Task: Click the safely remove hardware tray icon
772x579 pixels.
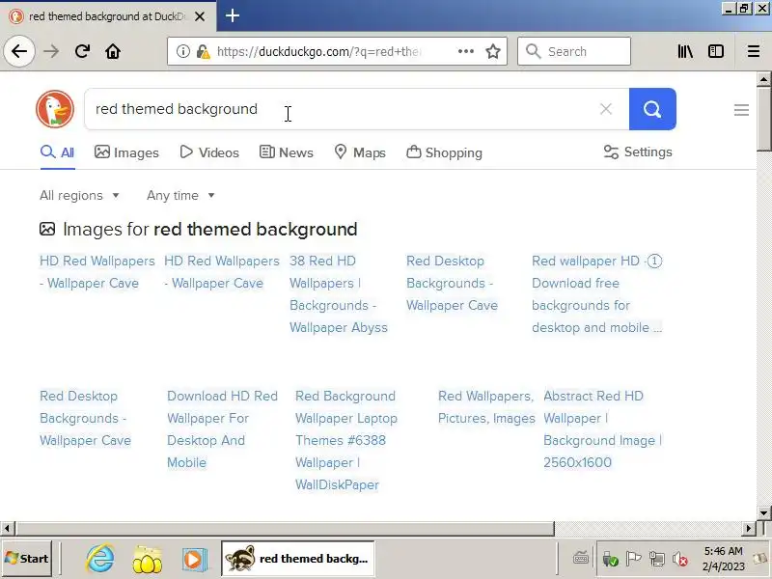Action: (x=610, y=559)
